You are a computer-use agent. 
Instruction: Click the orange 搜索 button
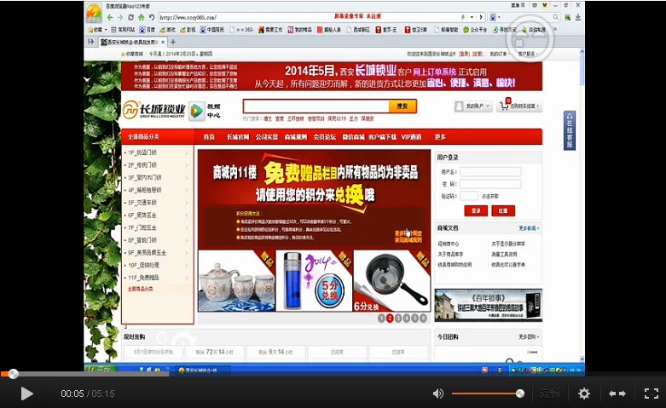pos(402,106)
